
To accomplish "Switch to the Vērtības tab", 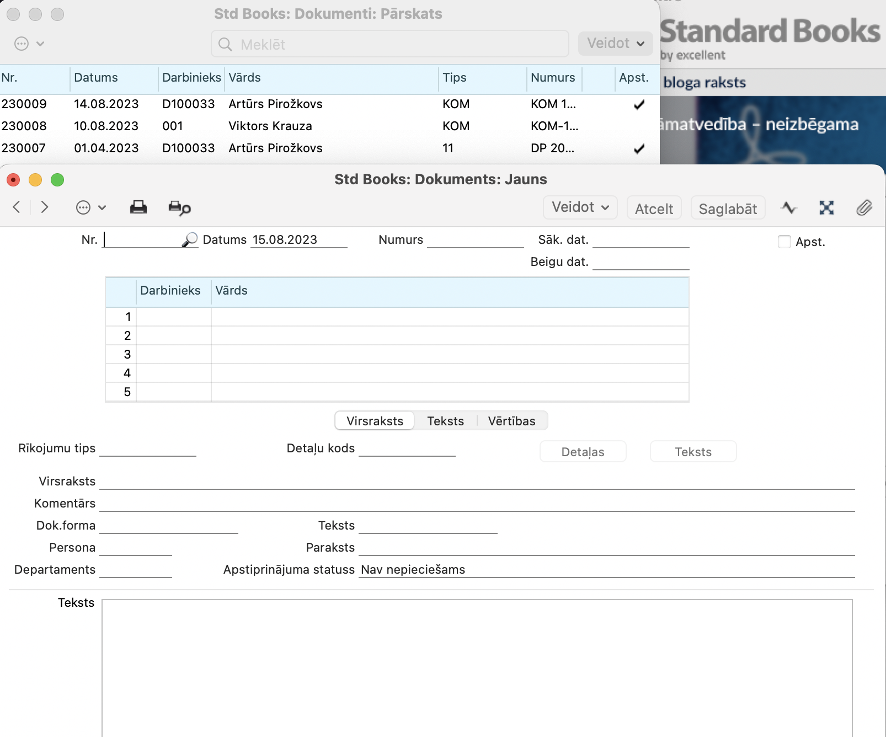I will click(511, 421).
